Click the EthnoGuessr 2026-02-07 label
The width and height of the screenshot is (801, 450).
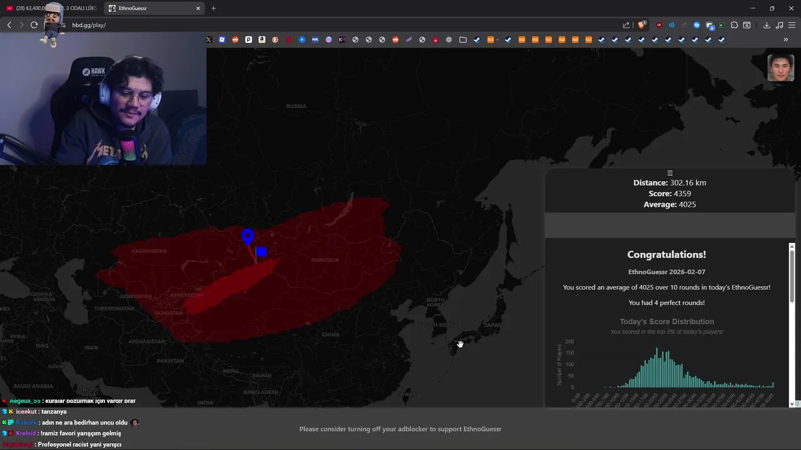666,272
